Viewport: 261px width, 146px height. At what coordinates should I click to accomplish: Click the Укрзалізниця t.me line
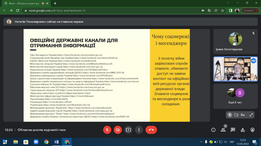point(49,99)
